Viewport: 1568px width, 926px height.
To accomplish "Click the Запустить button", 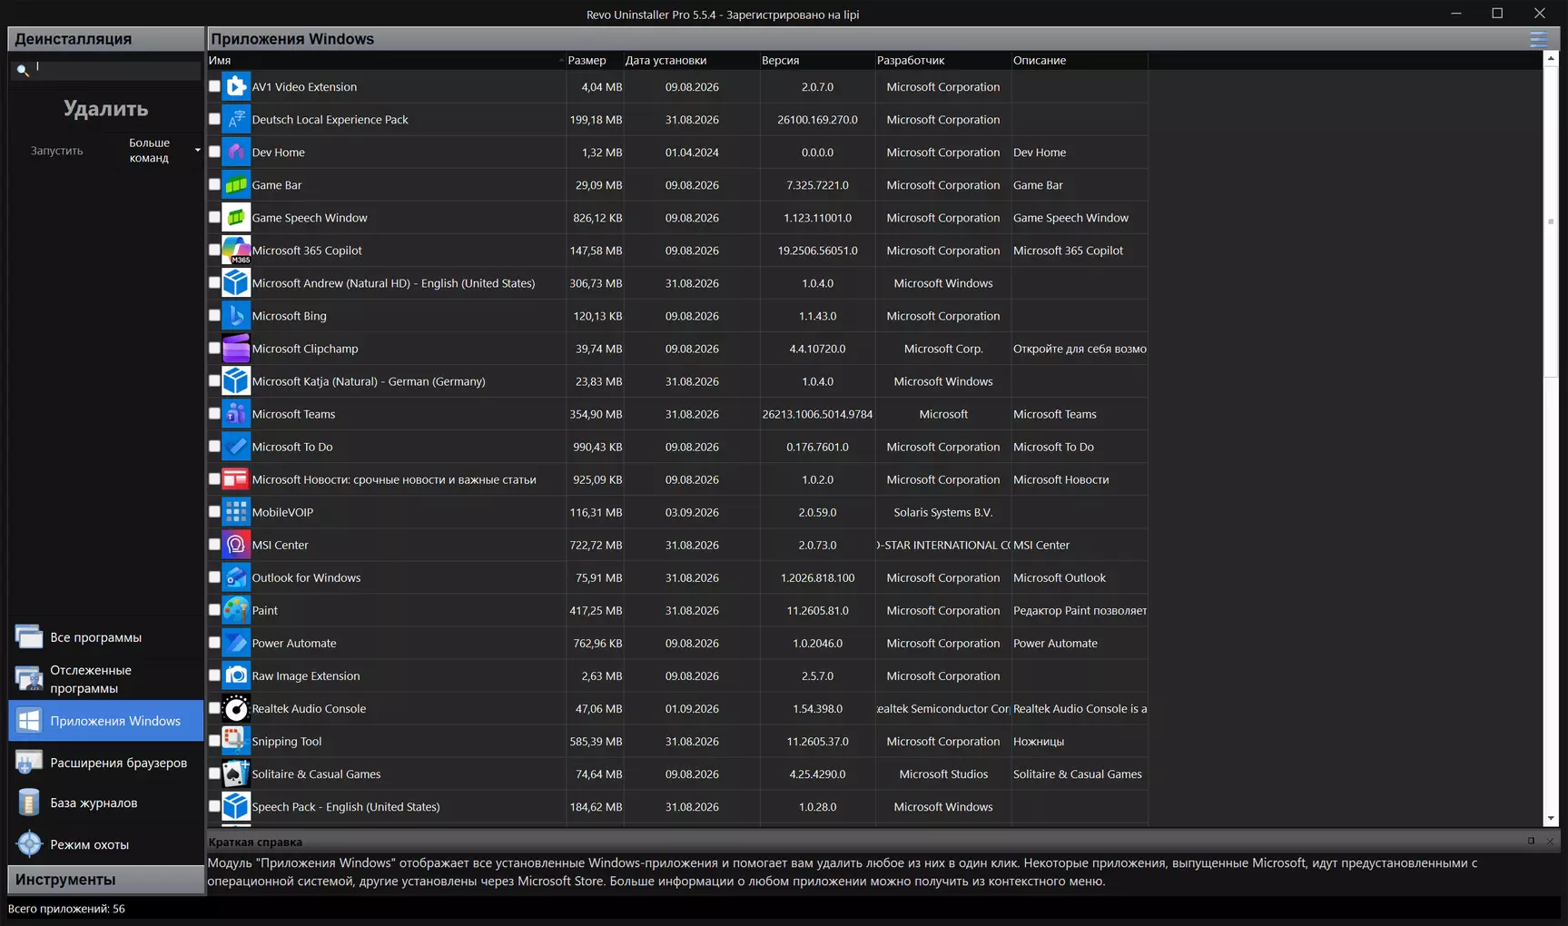I will click(56, 151).
